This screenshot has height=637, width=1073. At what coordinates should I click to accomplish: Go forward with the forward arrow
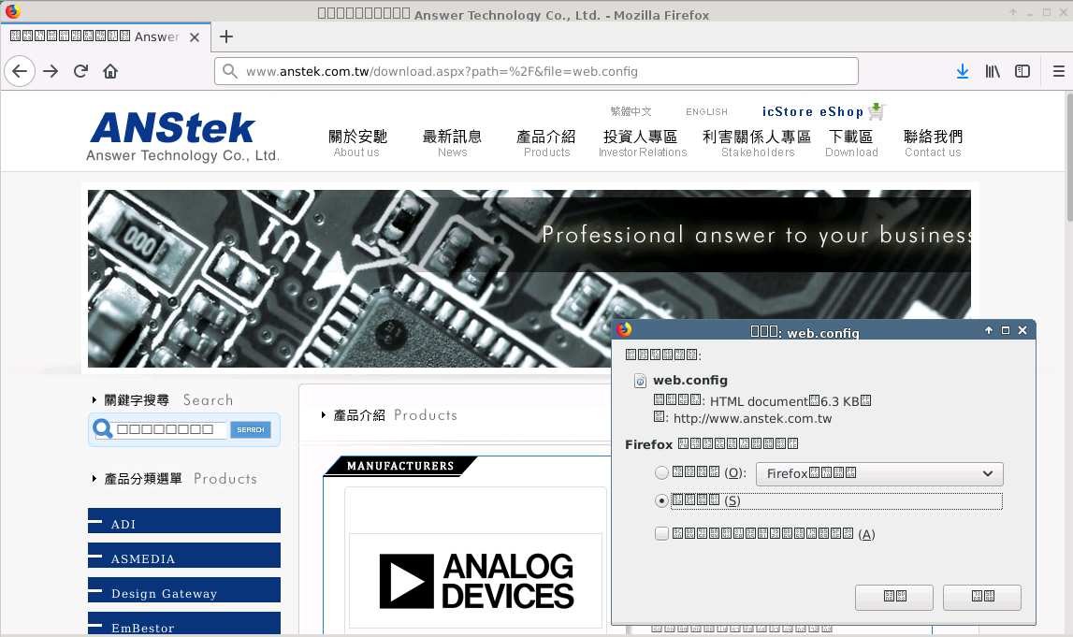tap(51, 71)
